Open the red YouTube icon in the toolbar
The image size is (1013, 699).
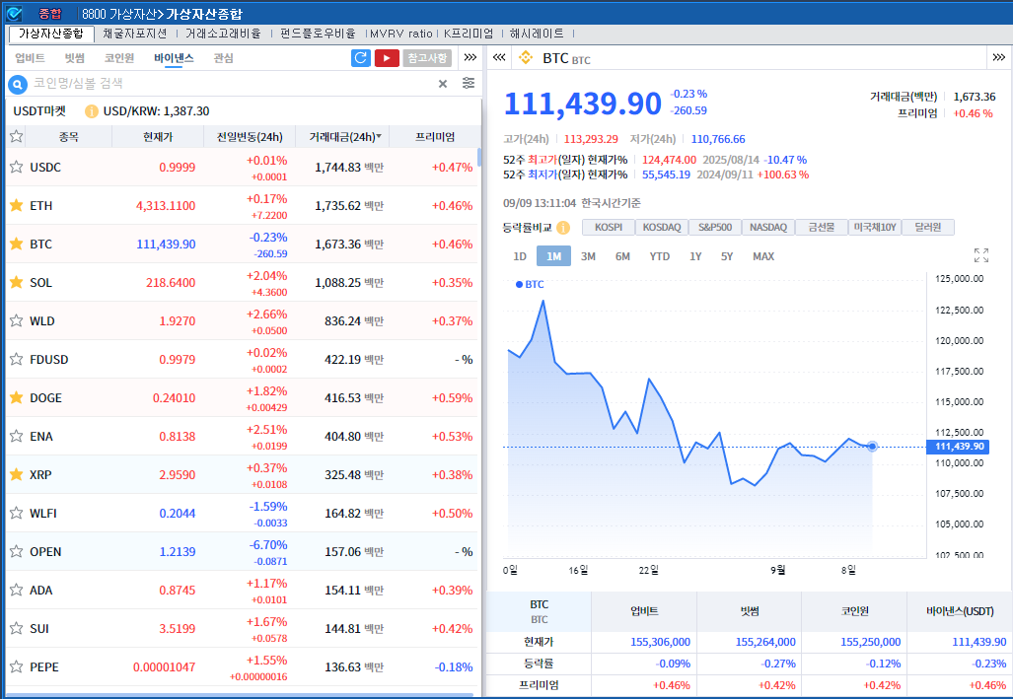[x=386, y=58]
